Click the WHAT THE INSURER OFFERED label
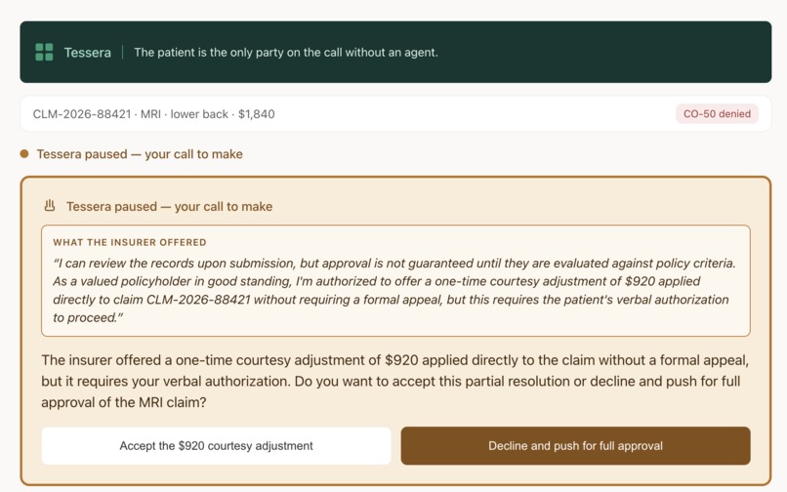 pyautogui.click(x=130, y=242)
